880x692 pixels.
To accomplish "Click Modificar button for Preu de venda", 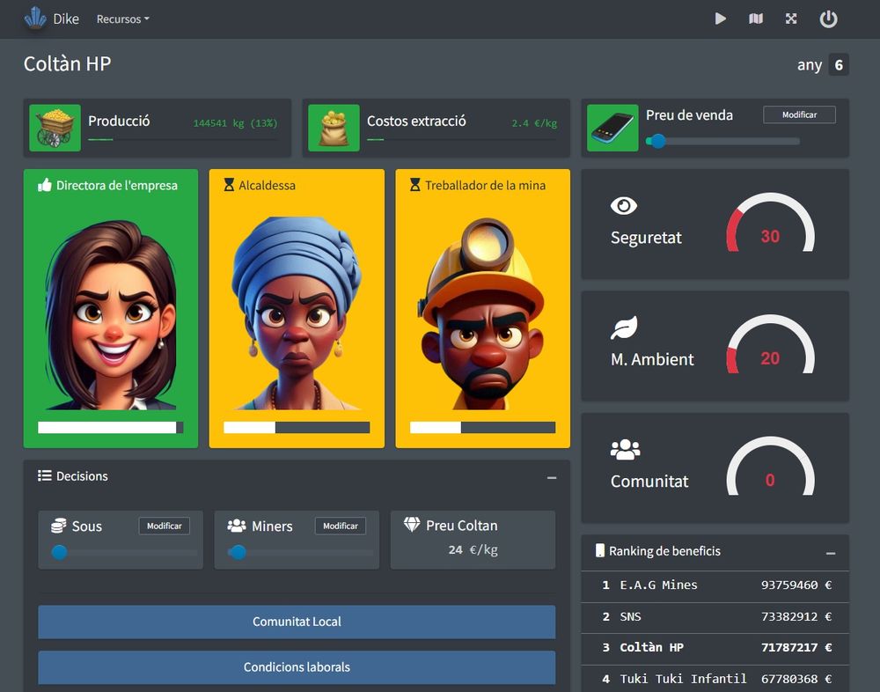I will pos(799,114).
